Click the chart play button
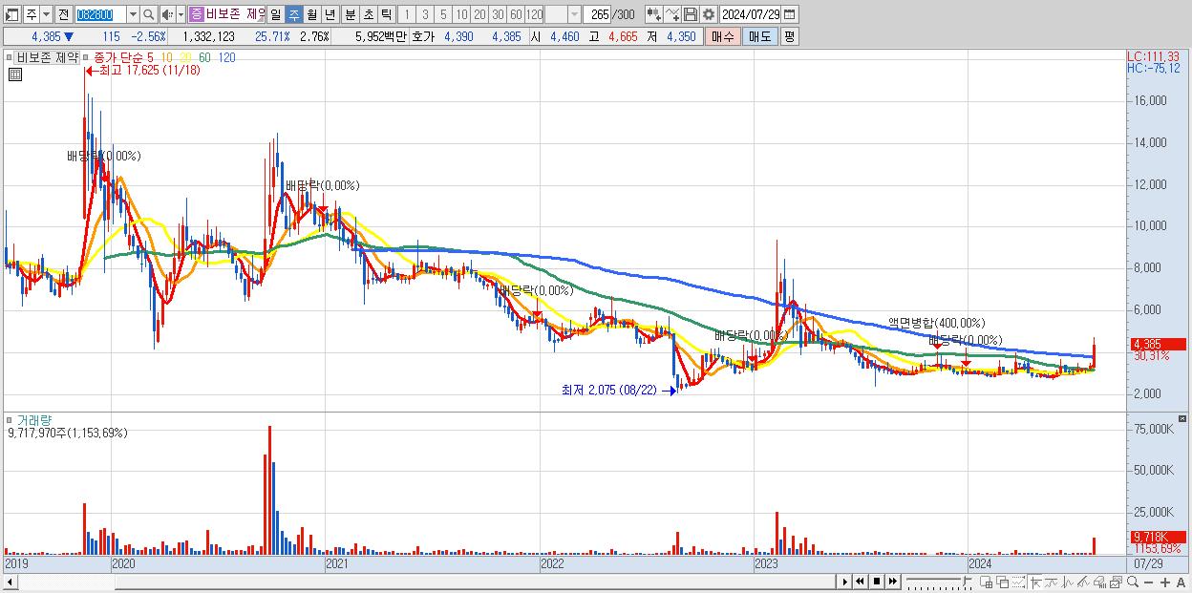Screen dimensions: 1192x593 point(844,582)
